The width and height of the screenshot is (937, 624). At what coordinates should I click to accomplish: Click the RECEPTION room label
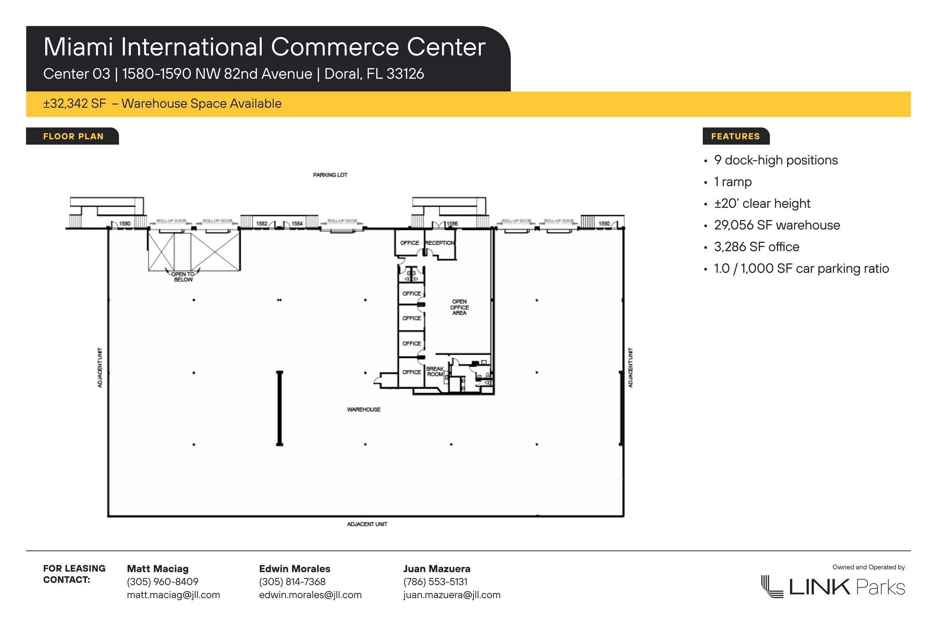pyautogui.click(x=440, y=243)
